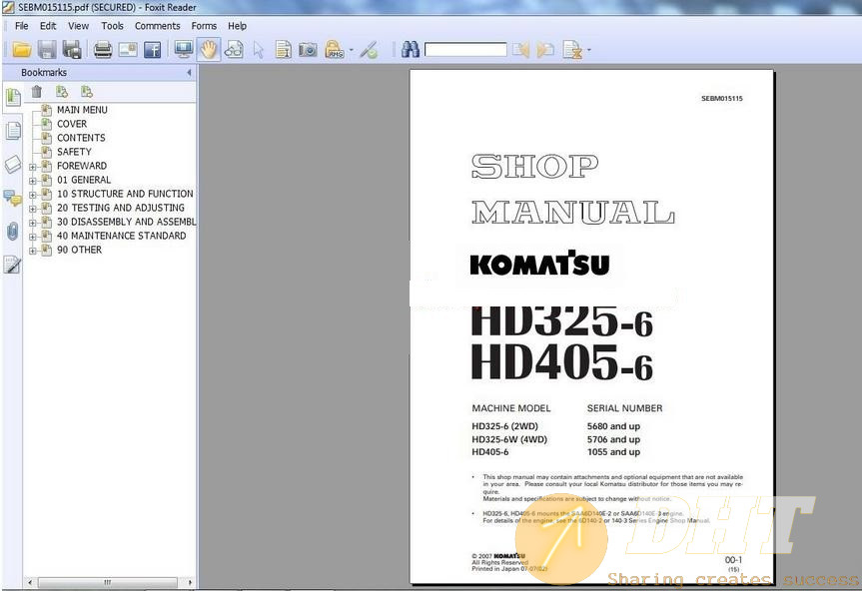Click the bookmarks horizontal scrollbar thumb
Image resolution: width=862 pixels, height=592 pixels.
(108, 582)
